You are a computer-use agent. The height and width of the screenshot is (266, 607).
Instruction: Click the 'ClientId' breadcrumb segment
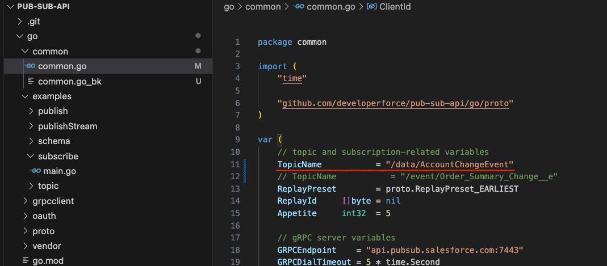pos(395,7)
